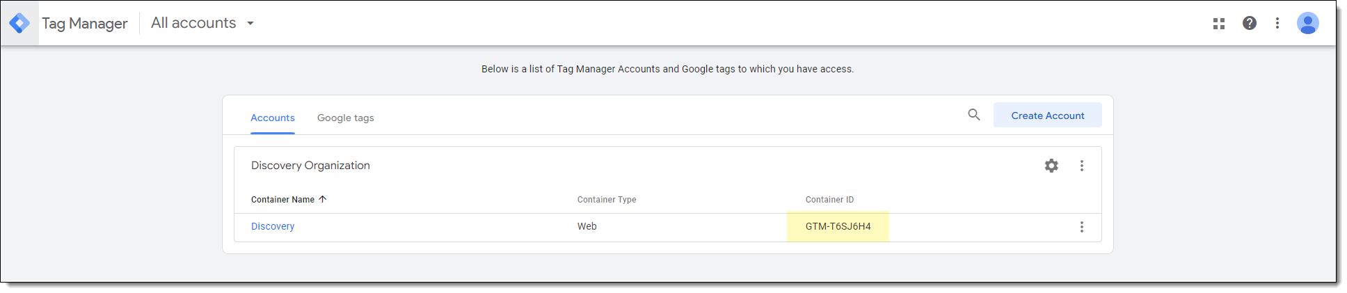Click the search magnifier icon

[x=974, y=115]
